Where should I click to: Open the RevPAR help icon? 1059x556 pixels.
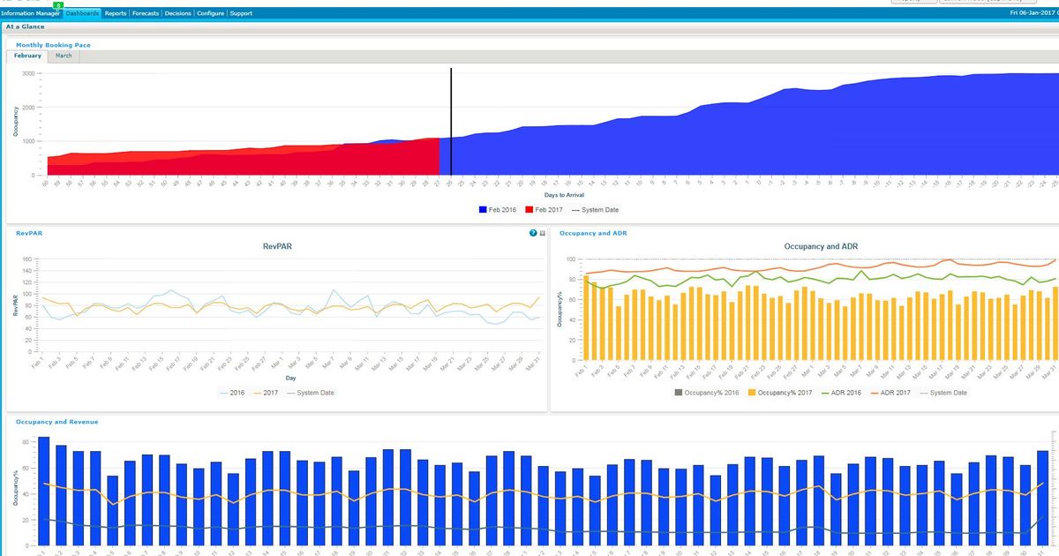click(533, 233)
